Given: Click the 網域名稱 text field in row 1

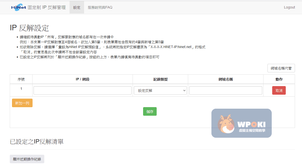Looking at the screenshot, I should coord(225,90).
